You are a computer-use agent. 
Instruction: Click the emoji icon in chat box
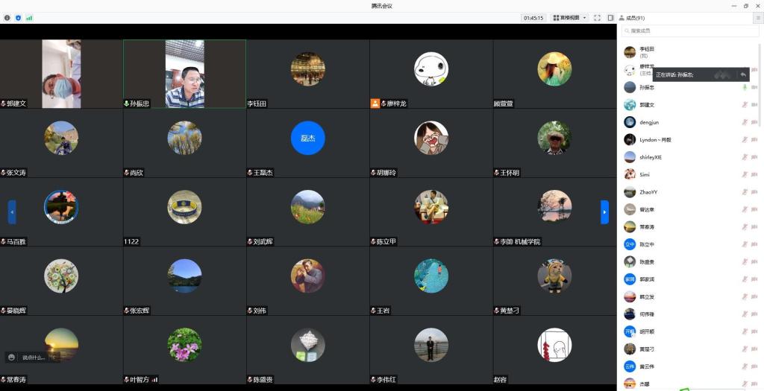tap(12, 357)
